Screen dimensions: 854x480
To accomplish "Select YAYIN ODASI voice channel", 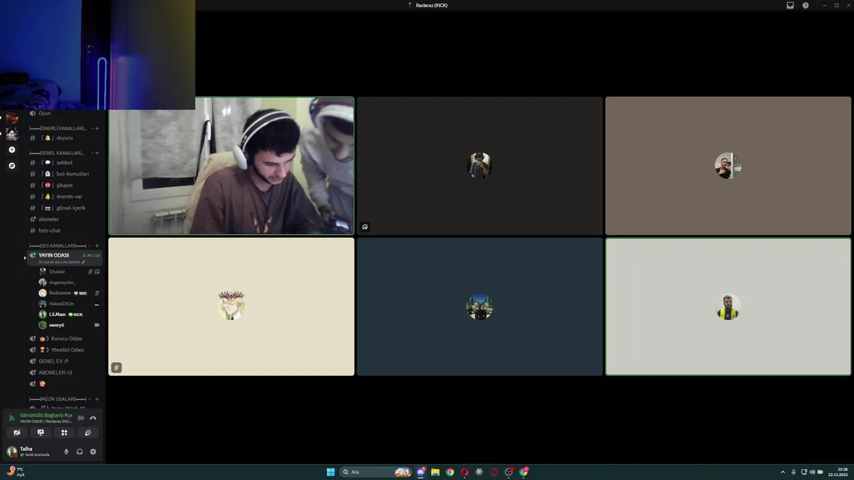I will click(x=64, y=257).
